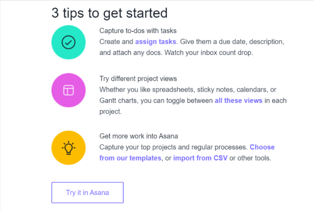Click the "in each" text after all these views
The width and height of the screenshot is (314, 211).
pyautogui.click(x=276, y=101)
